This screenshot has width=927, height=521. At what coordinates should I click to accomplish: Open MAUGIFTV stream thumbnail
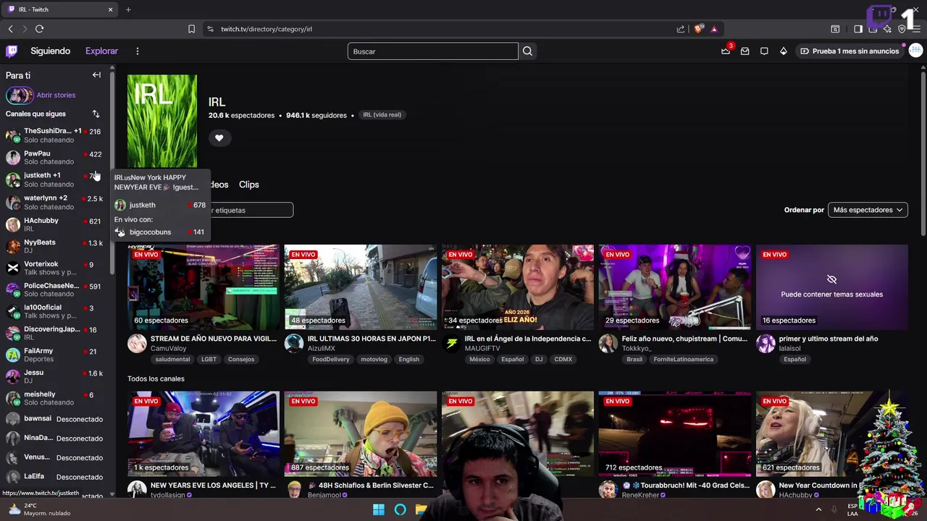[x=518, y=287]
